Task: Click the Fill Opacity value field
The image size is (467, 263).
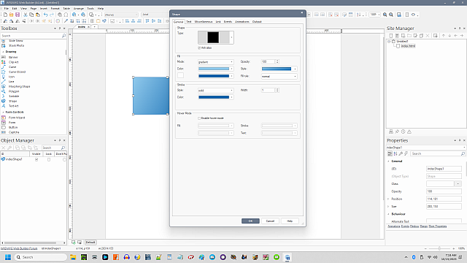Action: click(268, 61)
